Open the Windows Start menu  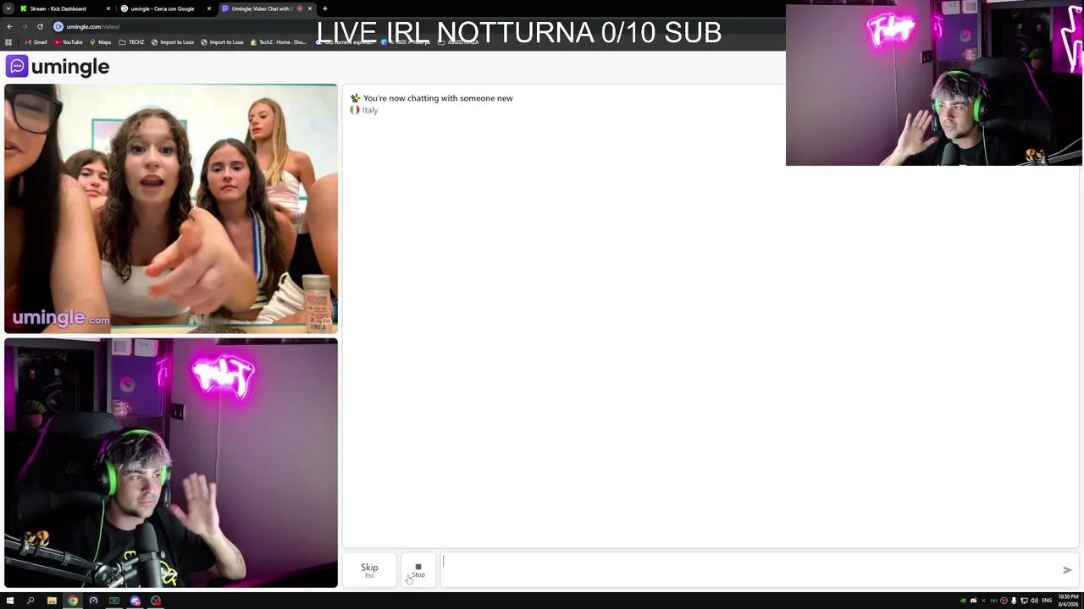10,601
